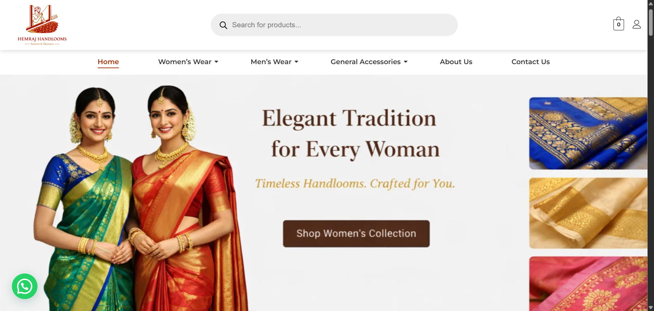Image resolution: width=654 pixels, height=311 pixels.
Task: Select the golden cream fabric thumbnail
Action: point(588,213)
